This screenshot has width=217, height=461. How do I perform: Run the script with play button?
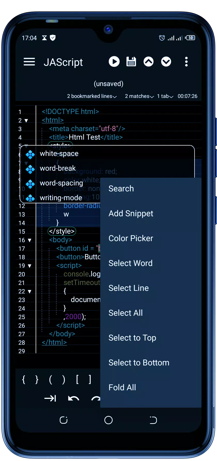pos(114,62)
